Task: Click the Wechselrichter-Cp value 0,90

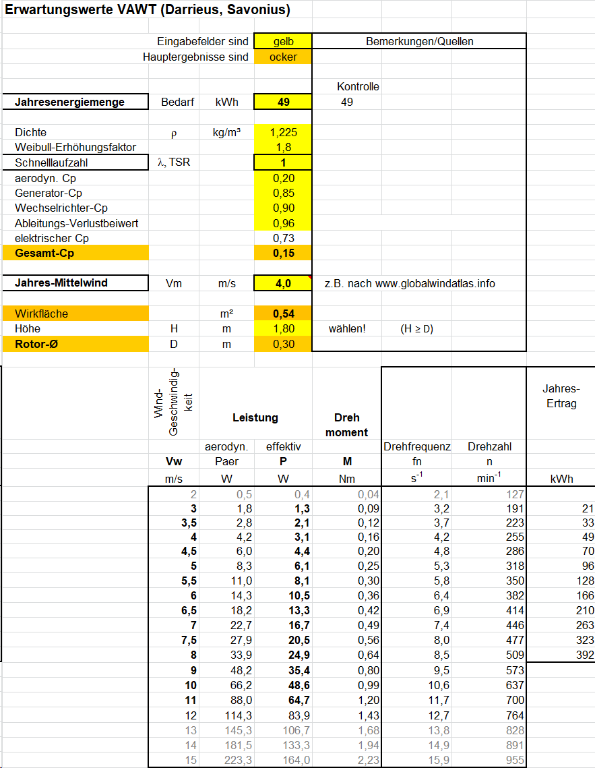Action: click(x=283, y=208)
